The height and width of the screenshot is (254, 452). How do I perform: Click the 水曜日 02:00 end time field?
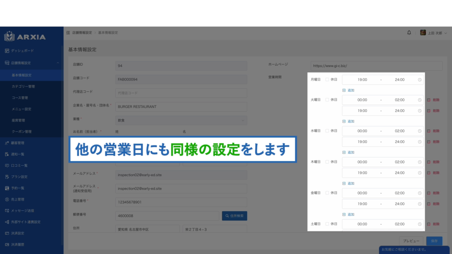coord(399,131)
